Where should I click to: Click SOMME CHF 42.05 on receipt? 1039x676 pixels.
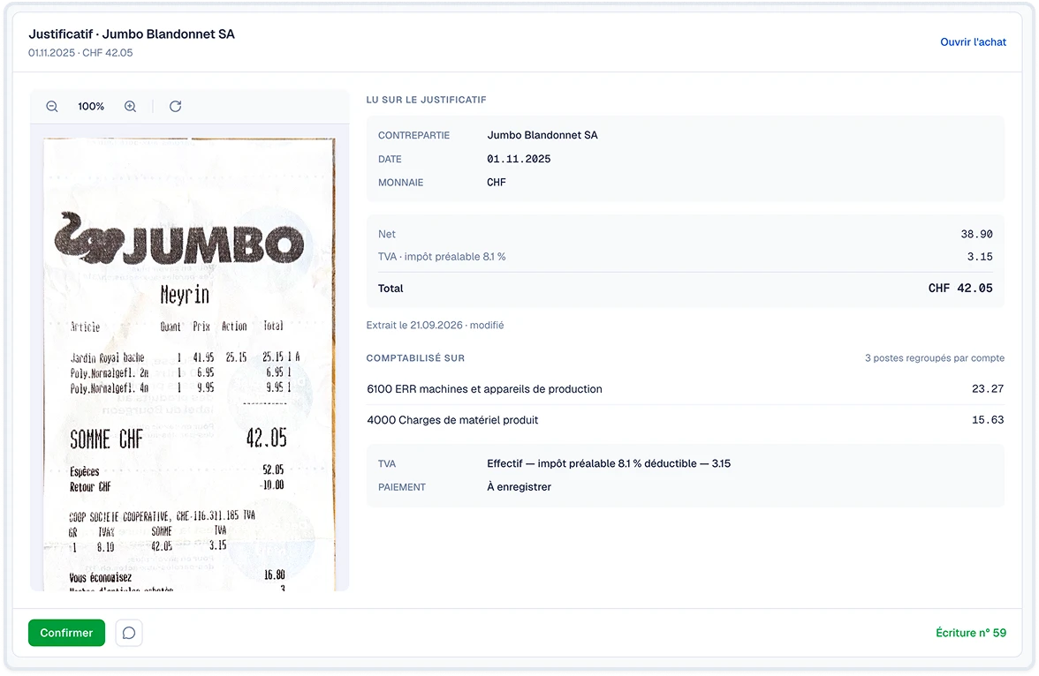click(x=178, y=439)
